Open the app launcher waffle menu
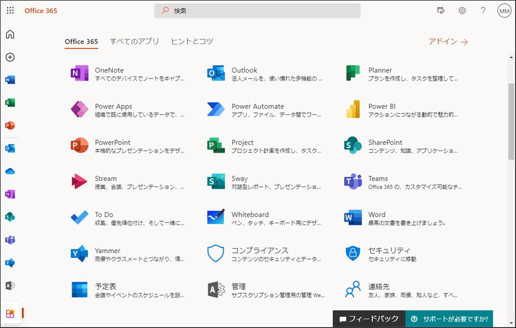This screenshot has height=328, width=516. pos(10,10)
